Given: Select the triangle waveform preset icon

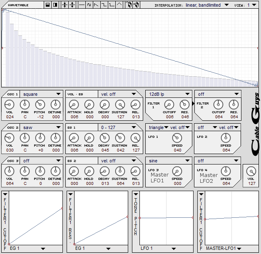Looking at the screenshot, I should [119, 5].
